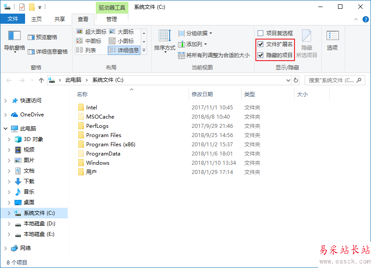Screen dimensions: 371x268
Task: Open the quick access toolbar customize dropdown
Action: click(x=40, y=7)
